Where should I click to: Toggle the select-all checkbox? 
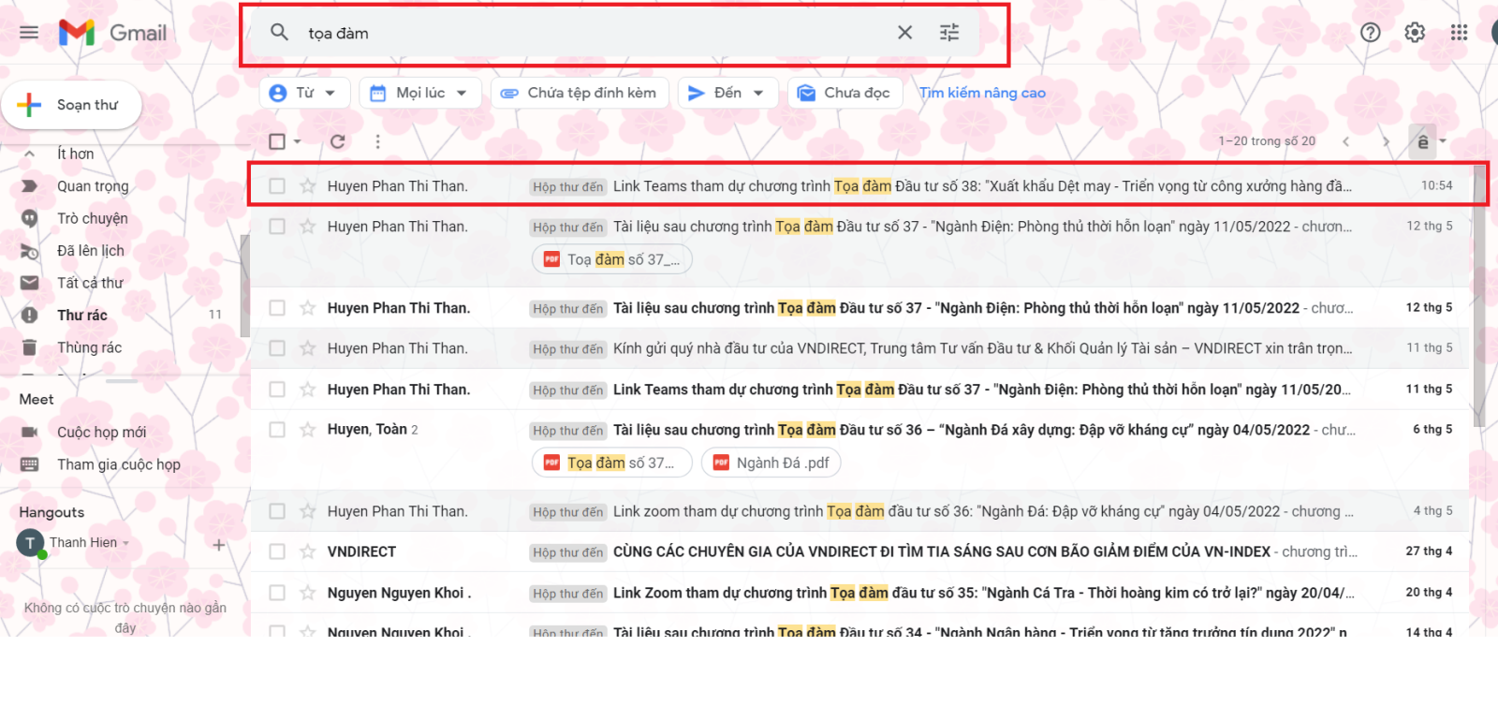point(277,141)
